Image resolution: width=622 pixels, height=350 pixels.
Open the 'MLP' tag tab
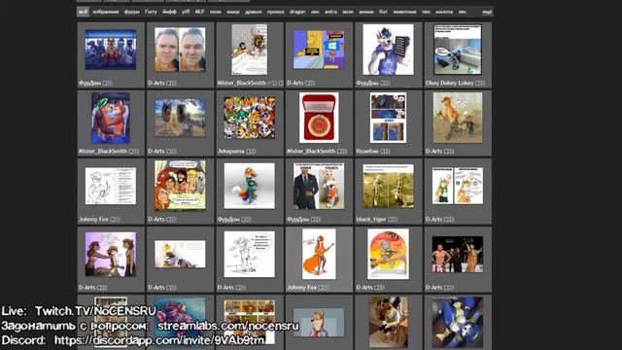(x=199, y=12)
